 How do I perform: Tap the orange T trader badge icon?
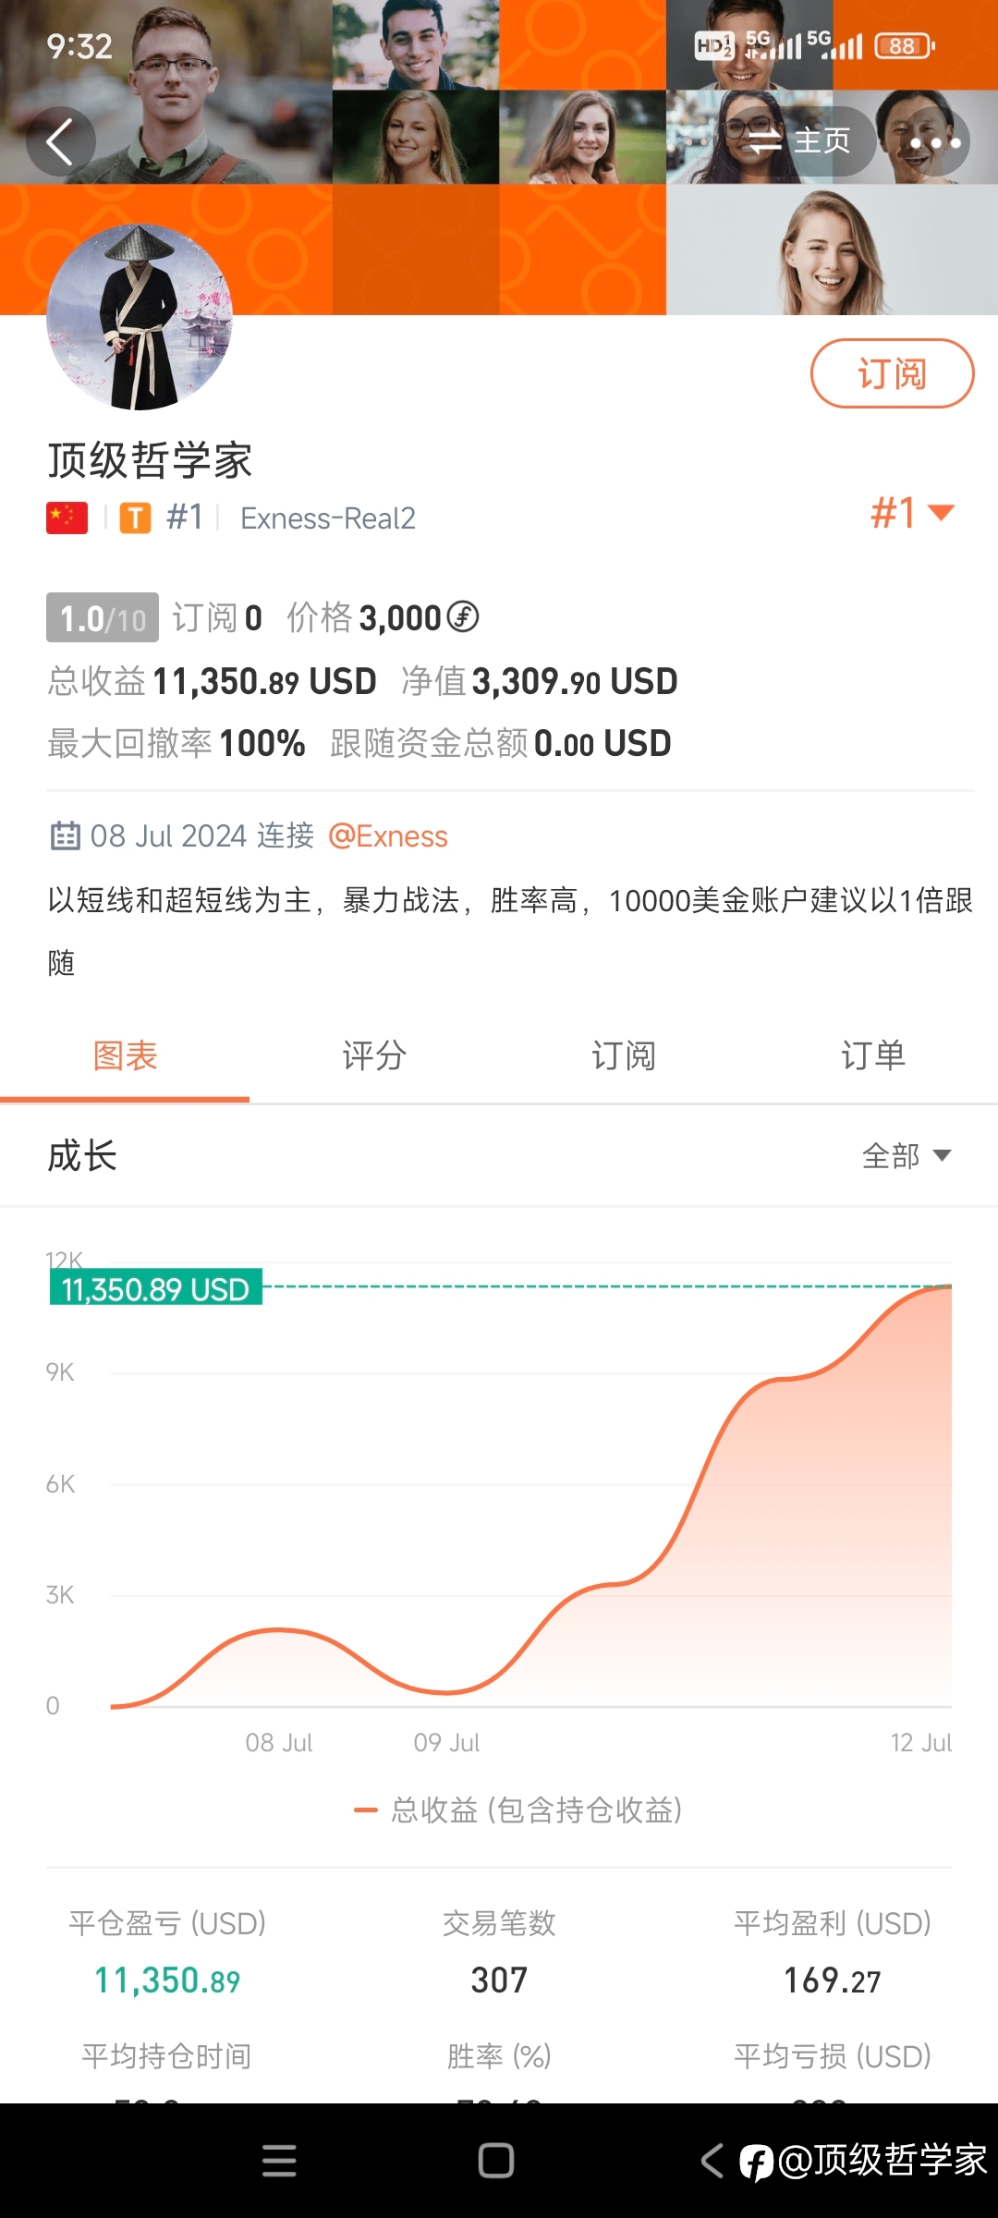point(135,518)
